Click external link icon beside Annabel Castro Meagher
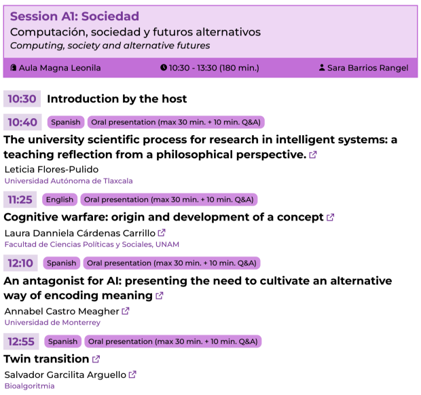This screenshot has width=421, height=395. [x=126, y=311]
